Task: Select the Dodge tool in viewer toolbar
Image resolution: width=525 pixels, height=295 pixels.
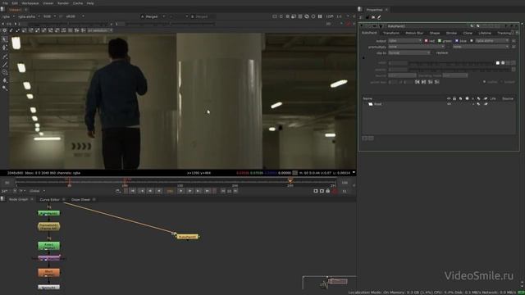Action: (4, 88)
